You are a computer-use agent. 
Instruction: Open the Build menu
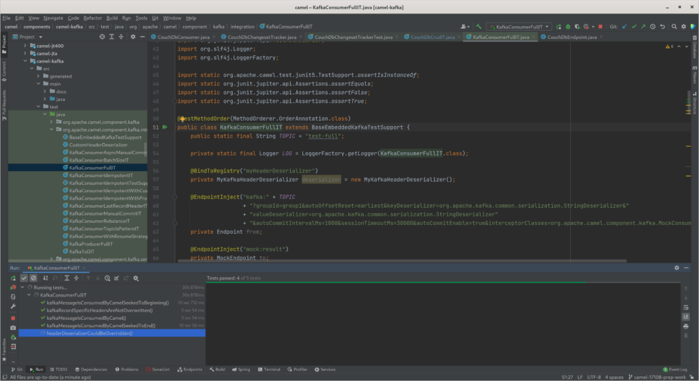112,18
